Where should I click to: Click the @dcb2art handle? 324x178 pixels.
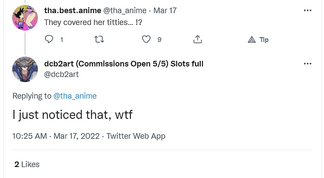point(62,74)
